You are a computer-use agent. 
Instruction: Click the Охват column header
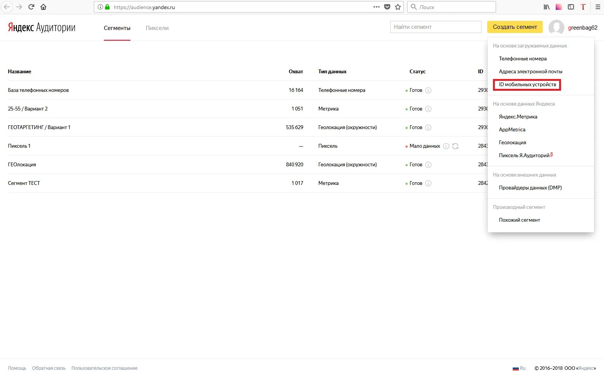coord(296,71)
